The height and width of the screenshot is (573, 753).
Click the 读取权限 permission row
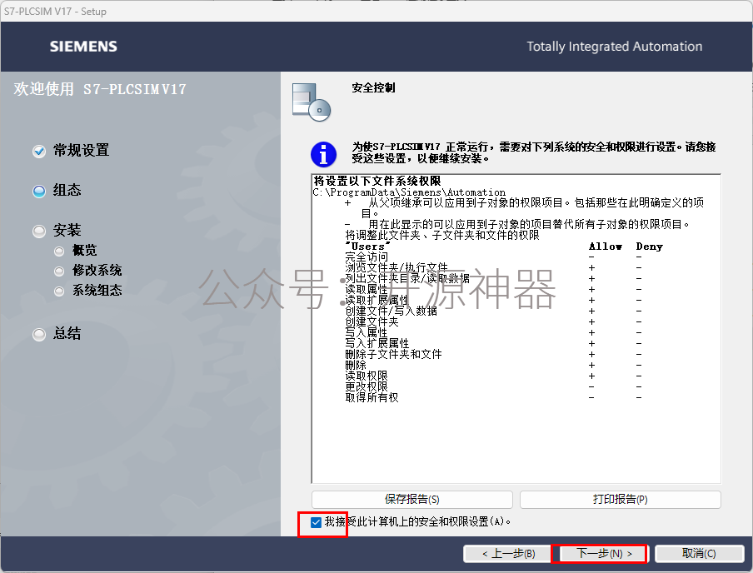click(493, 376)
